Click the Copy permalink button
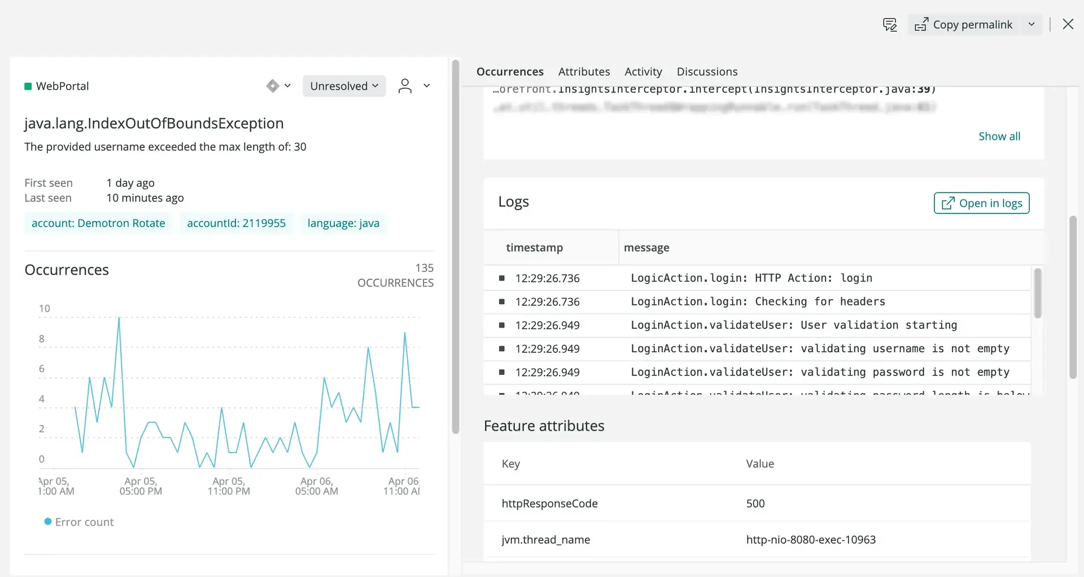This screenshot has width=1084, height=577. pyautogui.click(x=964, y=24)
